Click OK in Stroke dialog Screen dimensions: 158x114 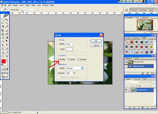pyautogui.click(x=96, y=41)
